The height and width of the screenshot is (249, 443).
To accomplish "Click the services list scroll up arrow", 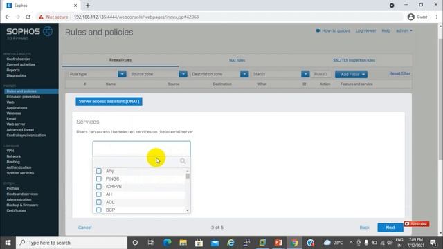I will (x=188, y=171).
